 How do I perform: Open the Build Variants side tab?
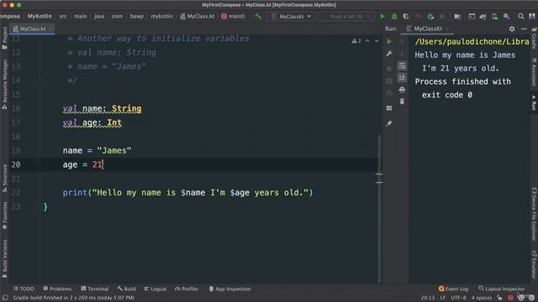[x=4, y=259]
